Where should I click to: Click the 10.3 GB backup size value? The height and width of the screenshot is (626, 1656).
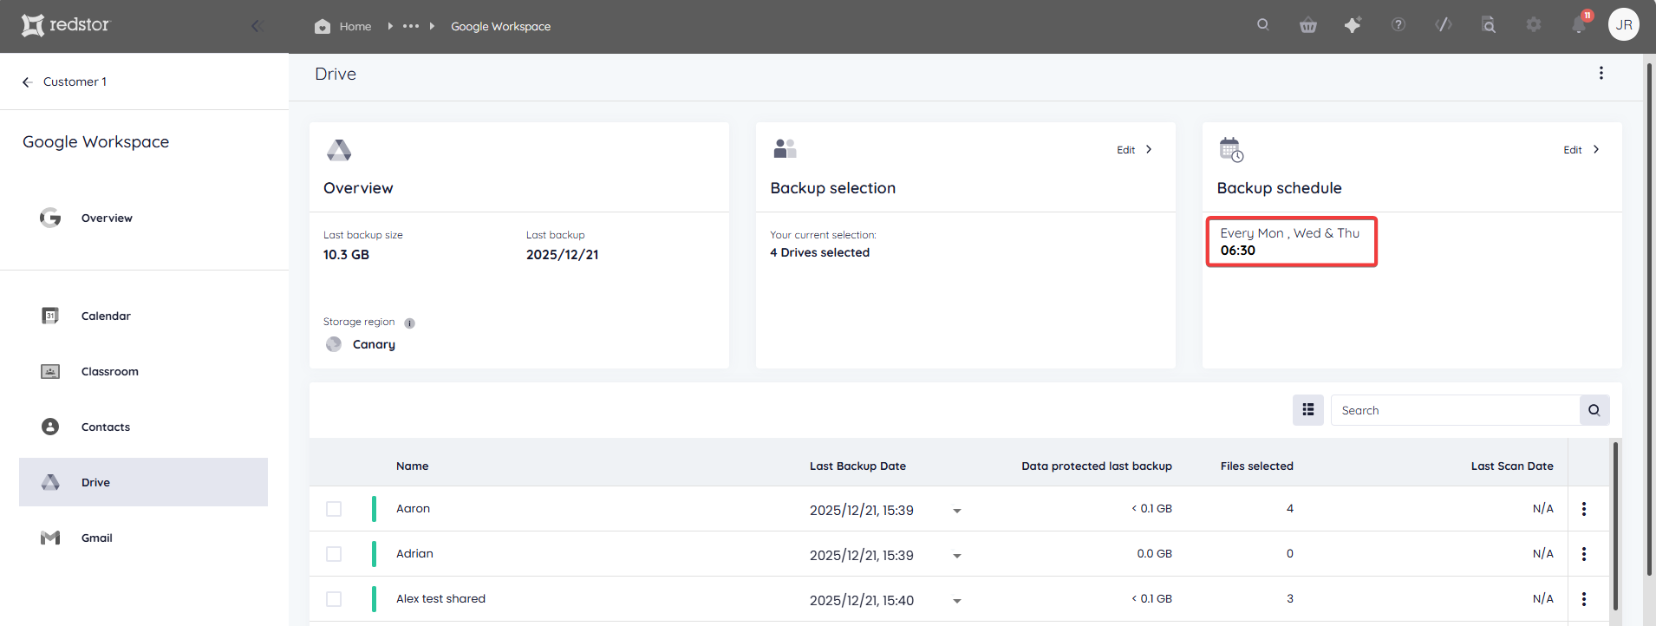click(346, 254)
